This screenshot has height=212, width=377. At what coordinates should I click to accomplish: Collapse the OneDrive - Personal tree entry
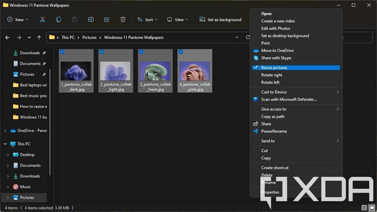(5, 131)
